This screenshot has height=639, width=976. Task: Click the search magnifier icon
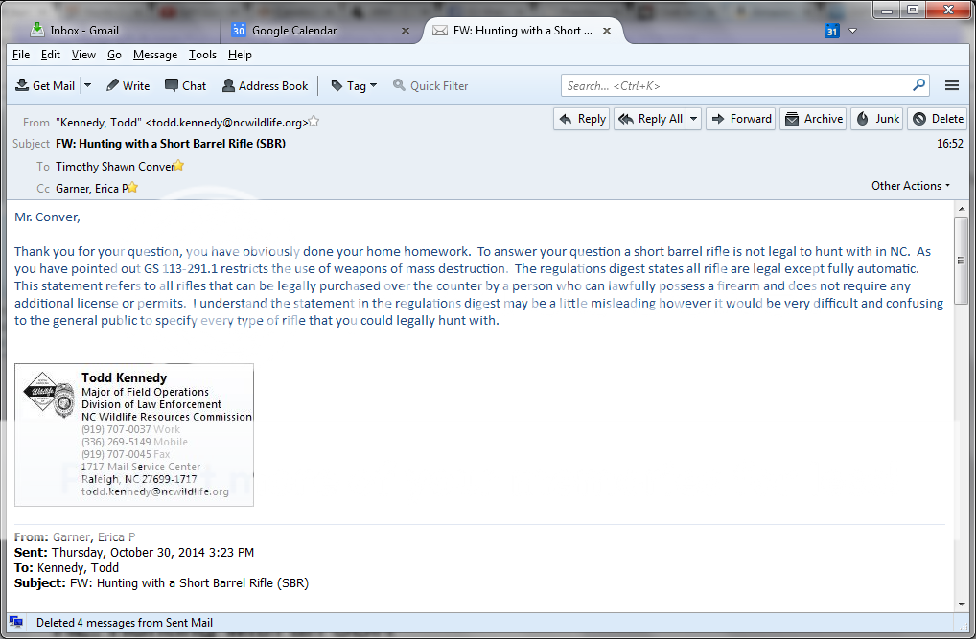919,85
